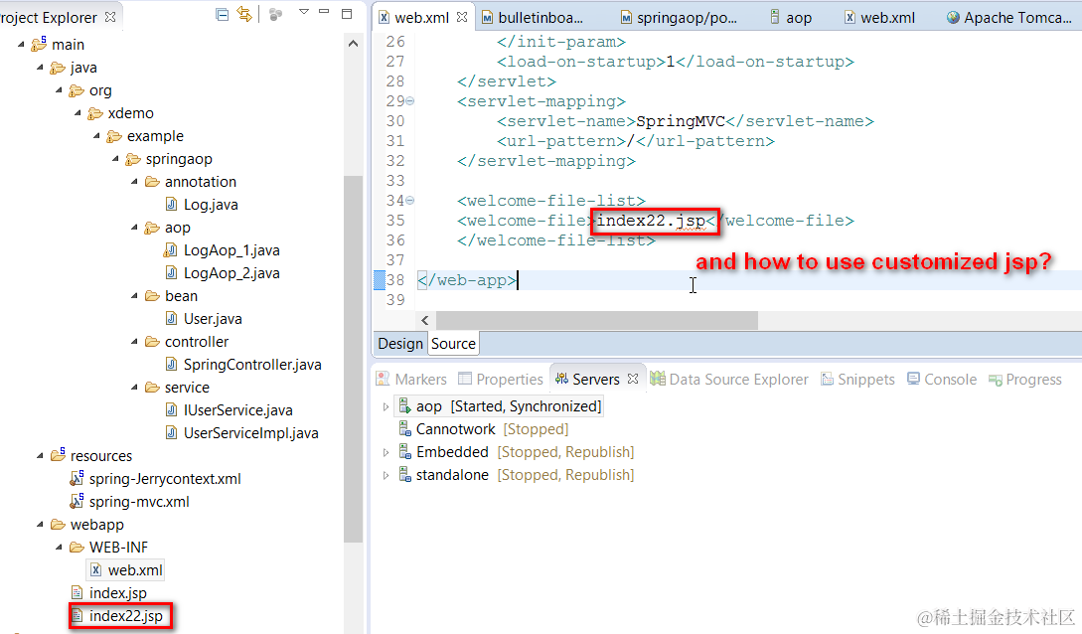This screenshot has width=1082, height=634.
Task: Collapse the controller package
Action: click(134, 342)
